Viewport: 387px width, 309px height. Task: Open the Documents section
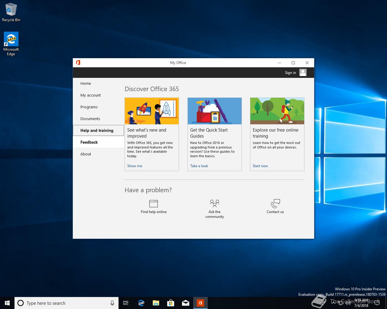click(x=98, y=119)
